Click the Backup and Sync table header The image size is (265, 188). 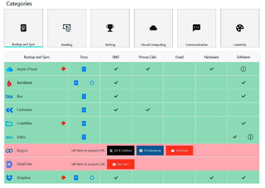[x=37, y=57]
